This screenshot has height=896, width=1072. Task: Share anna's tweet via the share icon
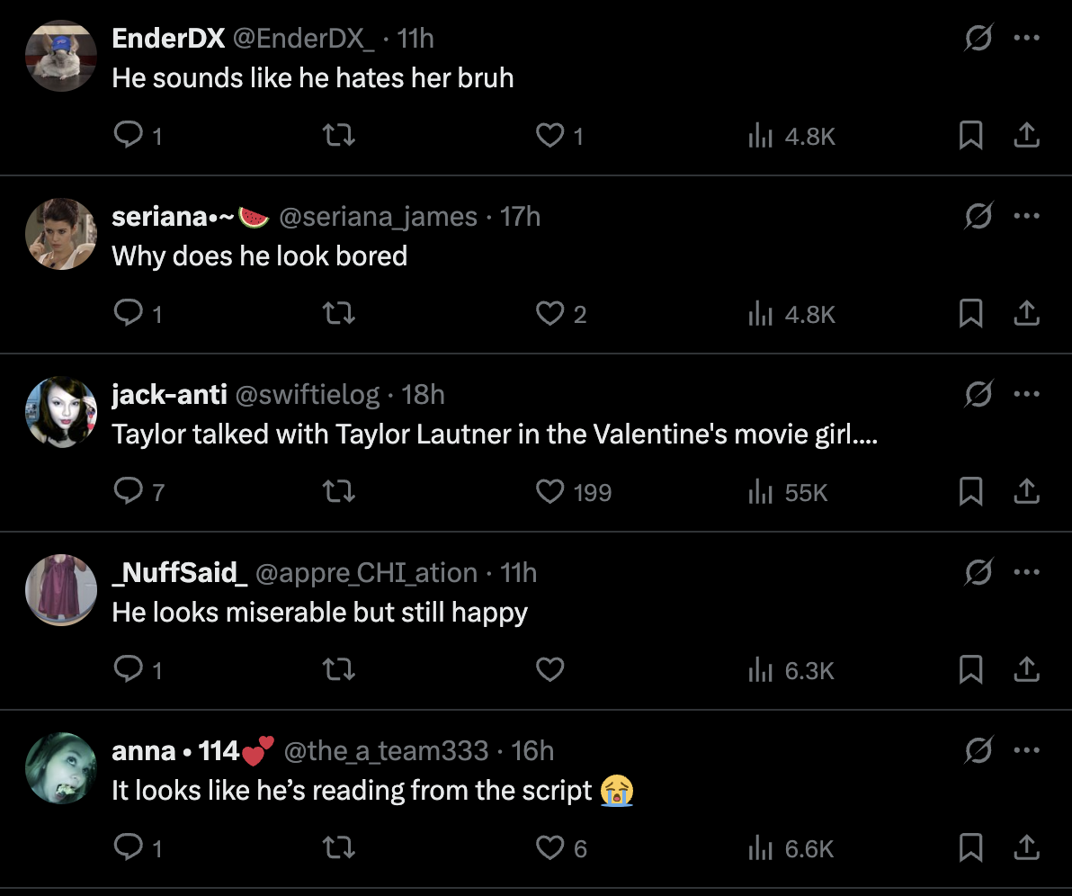(1026, 847)
